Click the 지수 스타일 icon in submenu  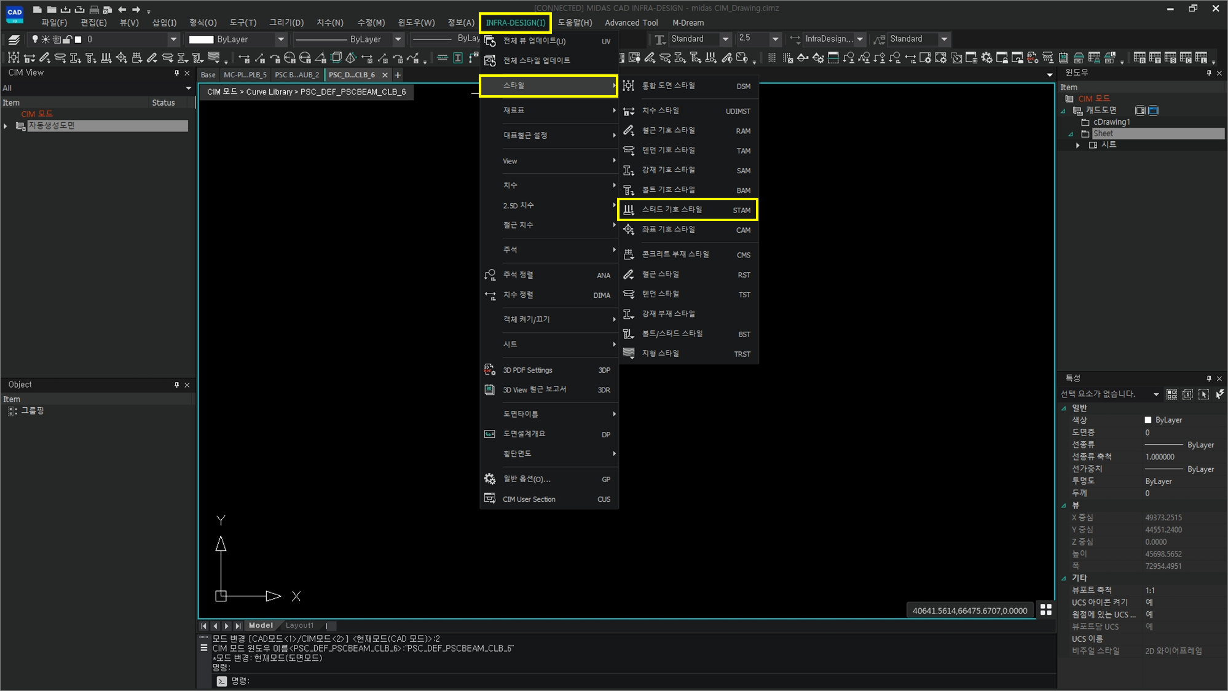pyautogui.click(x=629, y=111)
